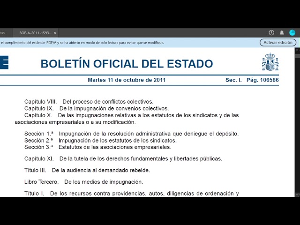Click the line asociaciones empresariales o a su modificación
300x225 pixels.
pos(75,122)
